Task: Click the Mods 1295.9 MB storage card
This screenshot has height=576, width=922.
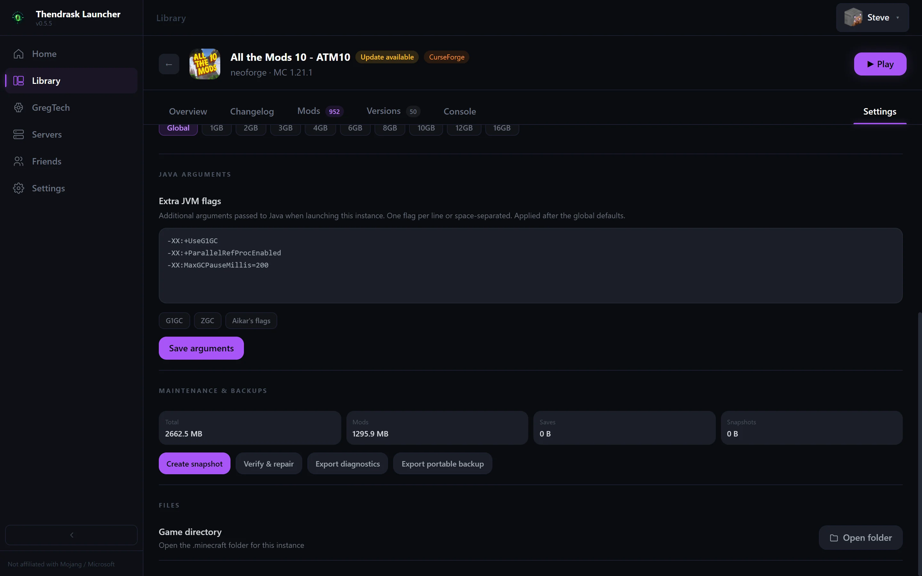Action: [437, 428]
